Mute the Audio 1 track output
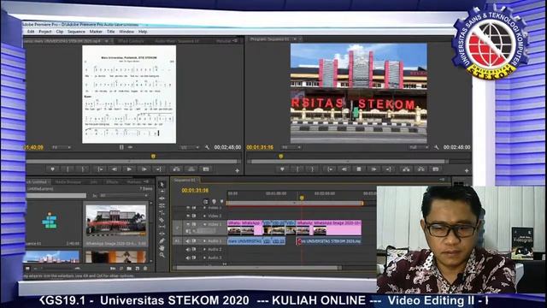The height and width of the screenshot is (308, 547). coord(188,241)
